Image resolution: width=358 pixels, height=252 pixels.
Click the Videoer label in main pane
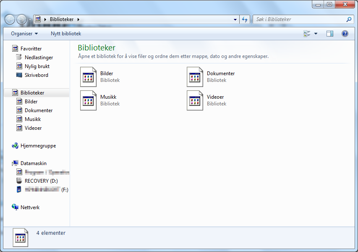tap(215, 97)
